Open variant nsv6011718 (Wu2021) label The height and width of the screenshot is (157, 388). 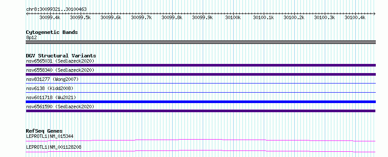tap(51, 97)
